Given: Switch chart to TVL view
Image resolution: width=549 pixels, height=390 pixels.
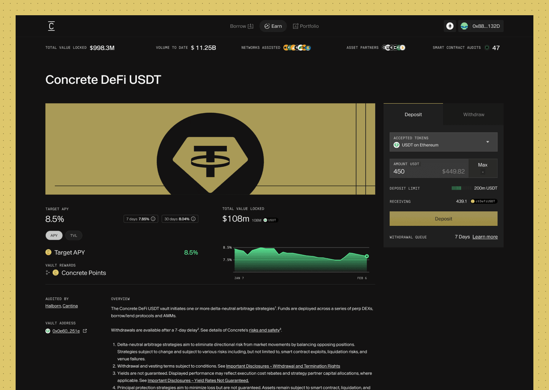Looking at the screenshot, I should tap(74, 235).
